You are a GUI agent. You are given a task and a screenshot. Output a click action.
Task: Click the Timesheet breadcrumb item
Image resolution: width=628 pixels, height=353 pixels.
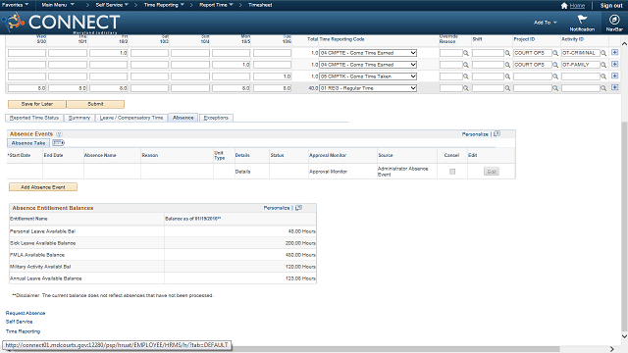[260, 5]
